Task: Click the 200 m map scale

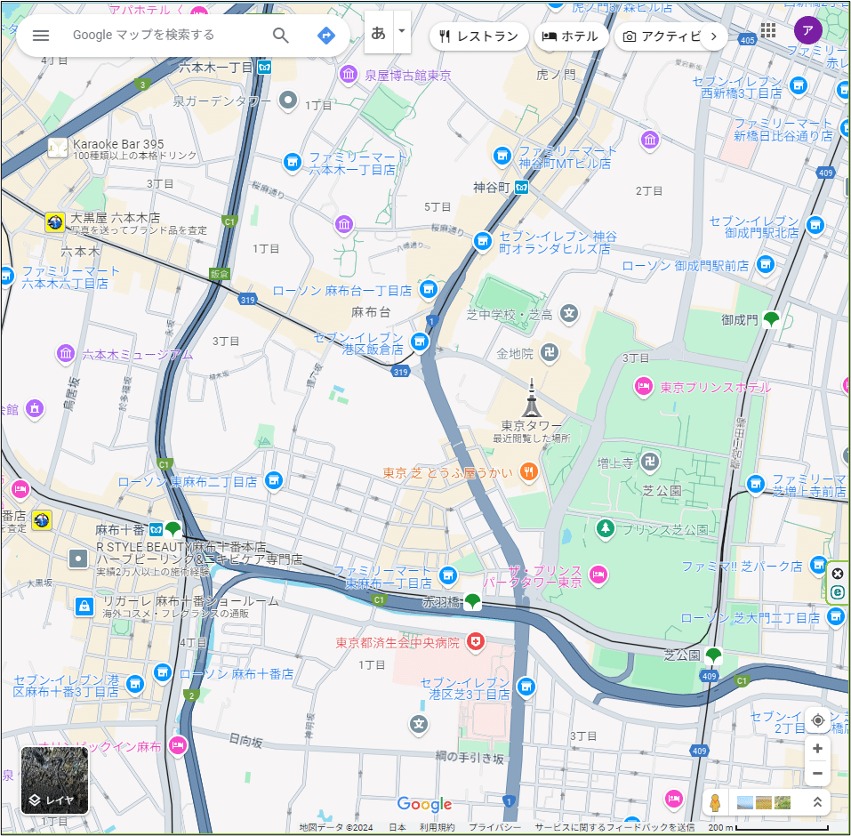Action: (768, 827)
